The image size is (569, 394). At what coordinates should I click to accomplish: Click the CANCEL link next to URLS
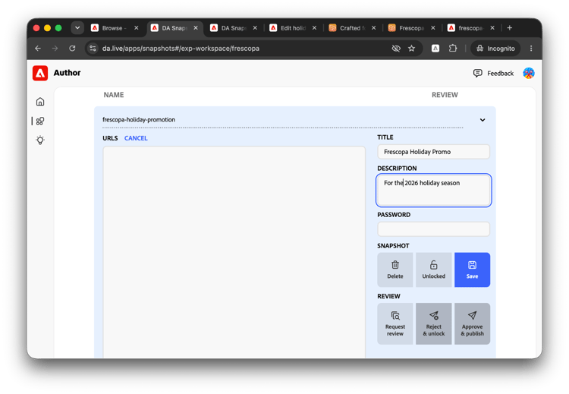pyautogui.click(x=136, y=138)
